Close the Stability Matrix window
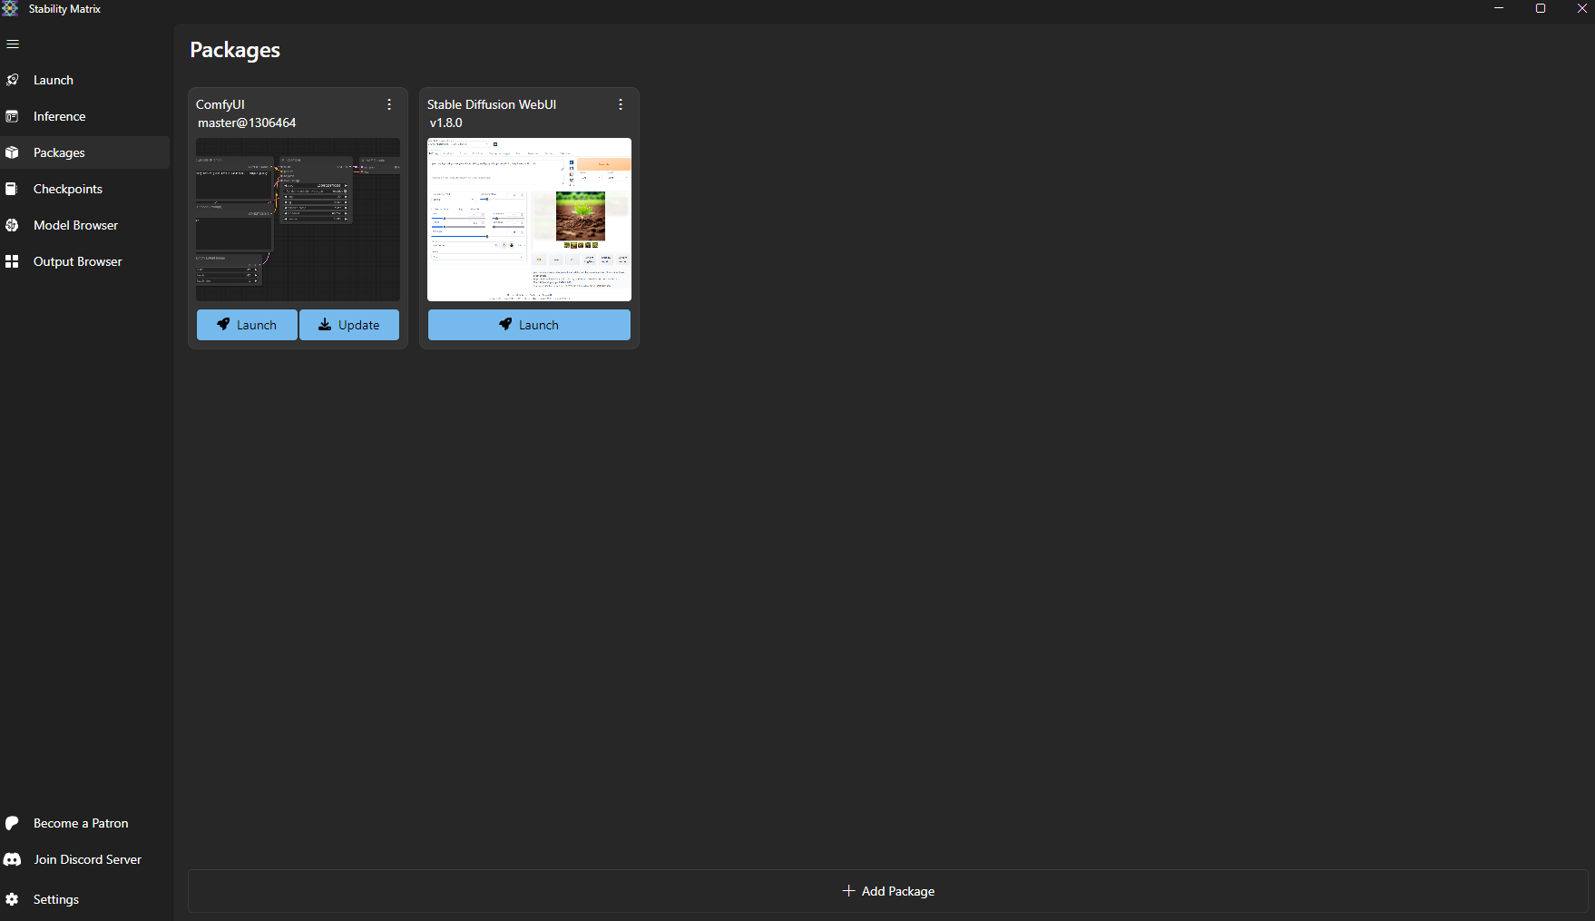Screen dimensions: 1595x921 tap(1581, 8)
